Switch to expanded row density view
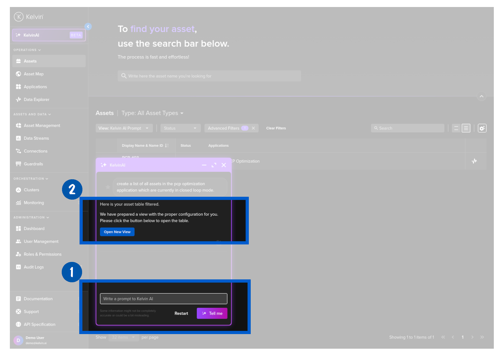504x356 pixels. [466, 128]
